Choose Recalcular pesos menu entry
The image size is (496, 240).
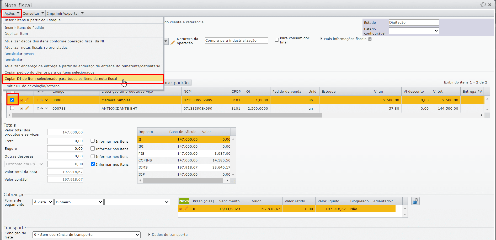pyautogui.click(x=19, y=54)
